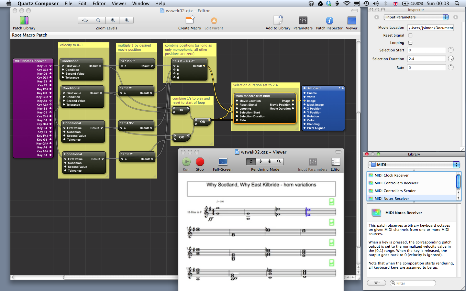Click first green checkbox in score
Viewport: 466px width, 291px height.
pyautogui.click(x=331, y=202)
